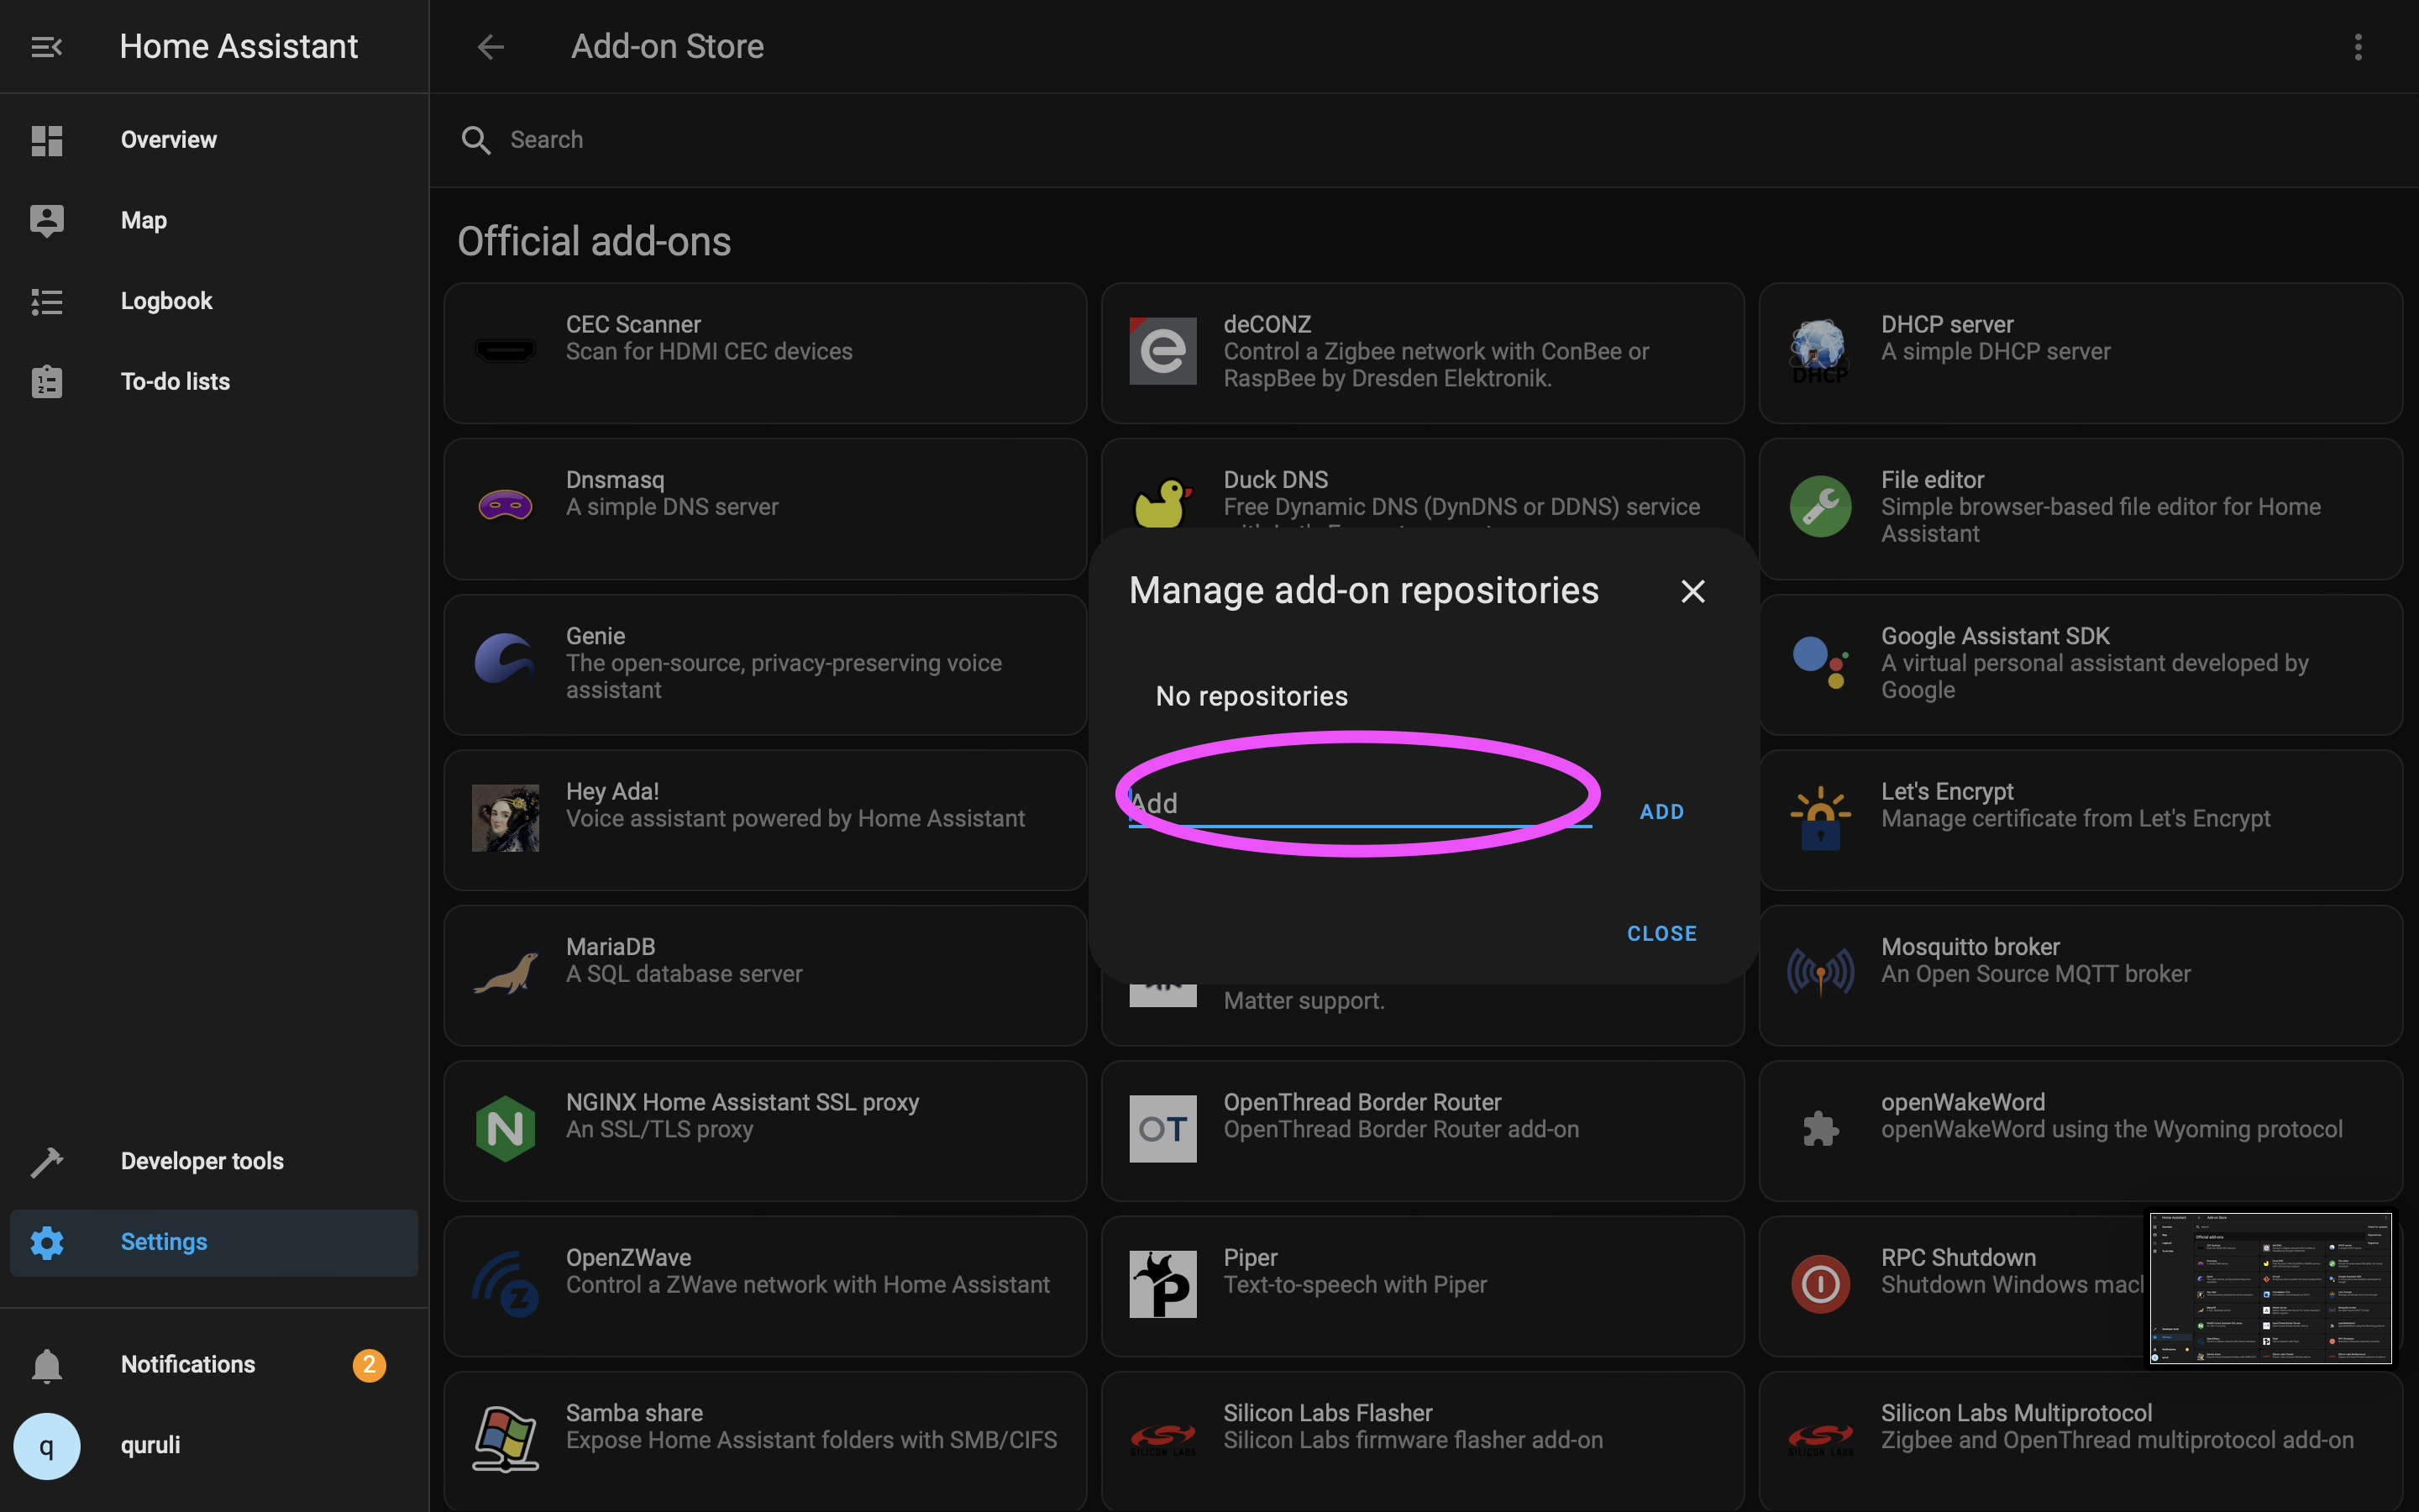
Task: Open the three-dot overflow menu
Action: pyautogui.click(x=2358, y=47)
